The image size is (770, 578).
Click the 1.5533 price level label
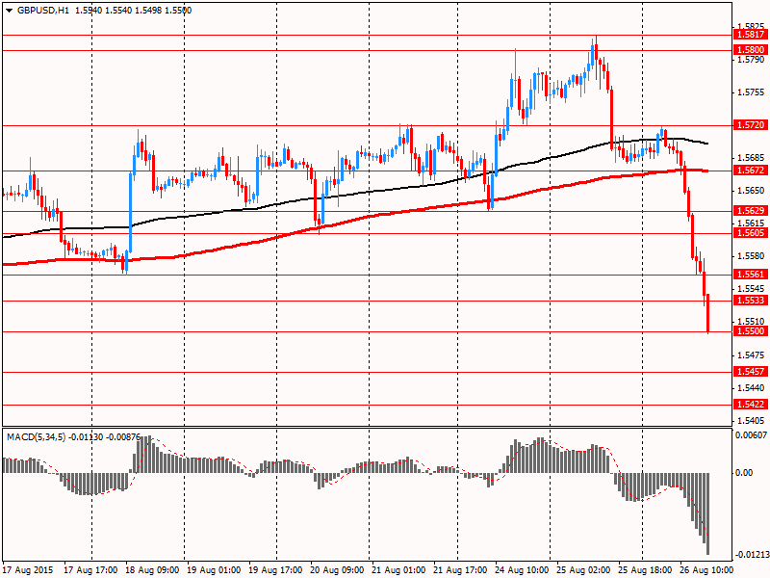(x=750, y=301)
